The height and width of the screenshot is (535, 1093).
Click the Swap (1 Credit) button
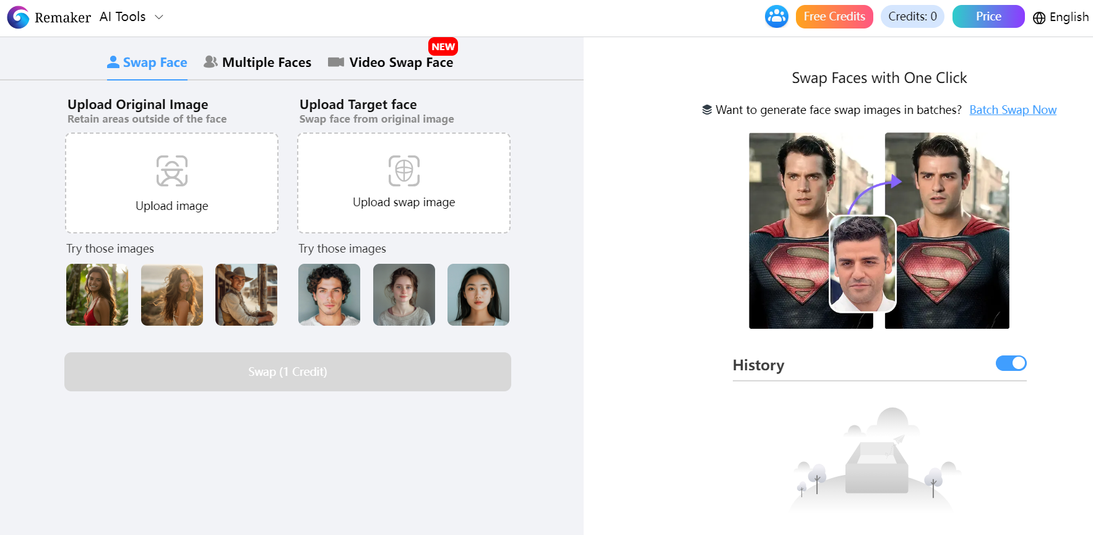288,372
